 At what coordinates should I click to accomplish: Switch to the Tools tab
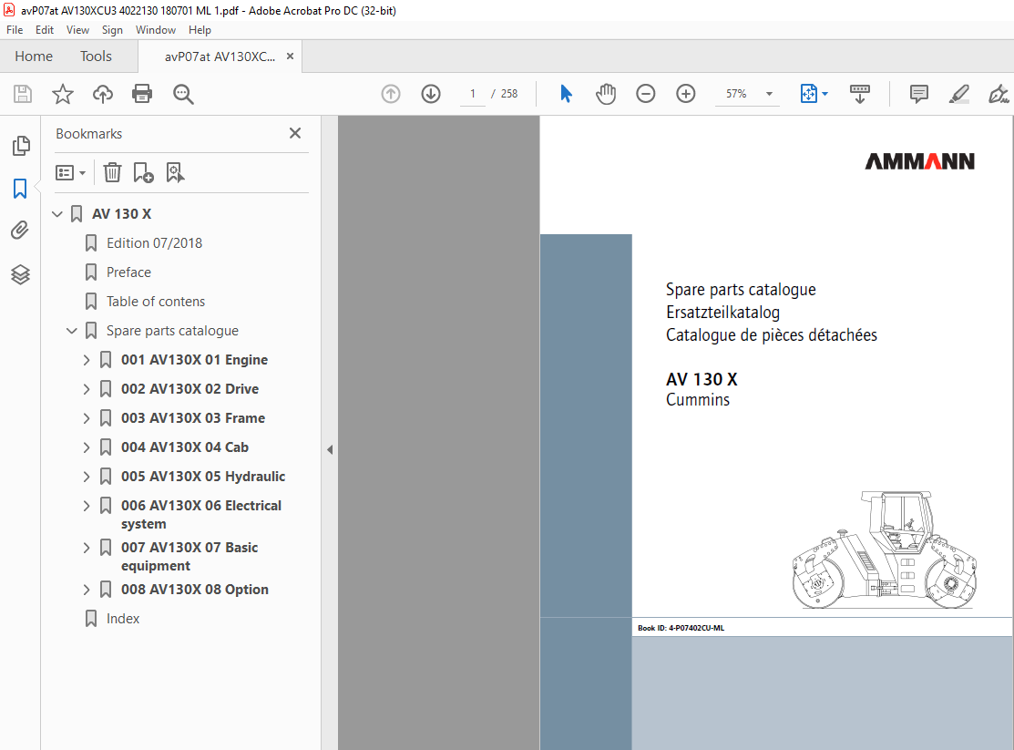(x=96, y=57)
